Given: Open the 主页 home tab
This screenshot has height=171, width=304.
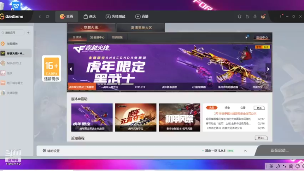Looking at the screenshot, I should coord(66,16).
